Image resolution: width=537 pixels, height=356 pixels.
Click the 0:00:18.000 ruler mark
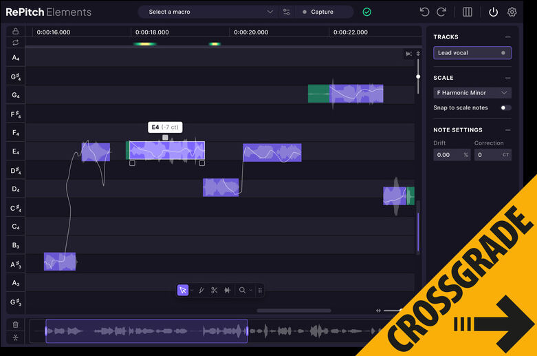coord(152,32)
